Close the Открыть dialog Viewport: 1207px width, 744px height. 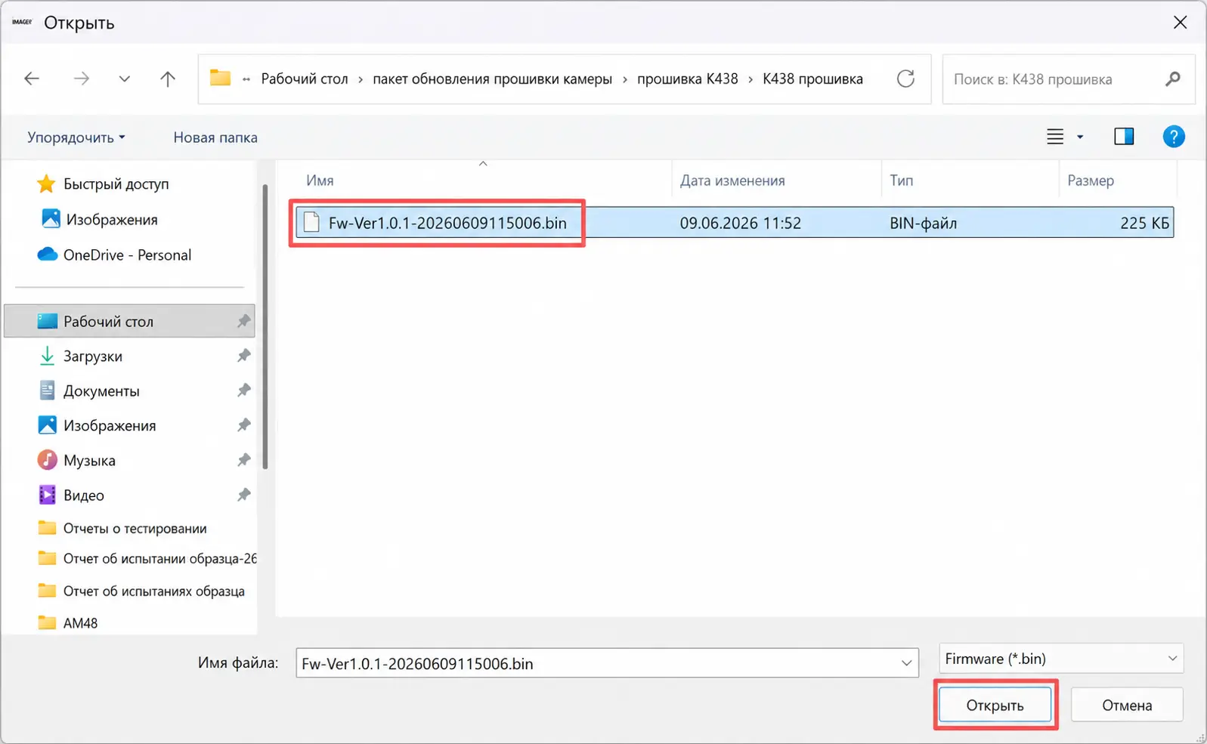[x=1180, y=23]
